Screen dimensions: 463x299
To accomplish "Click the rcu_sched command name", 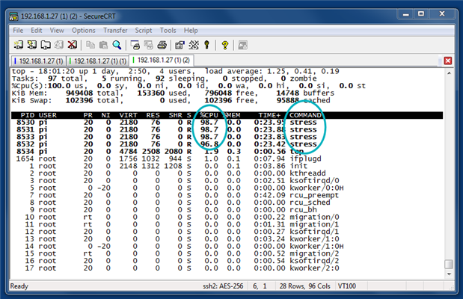I will point(310,203).
